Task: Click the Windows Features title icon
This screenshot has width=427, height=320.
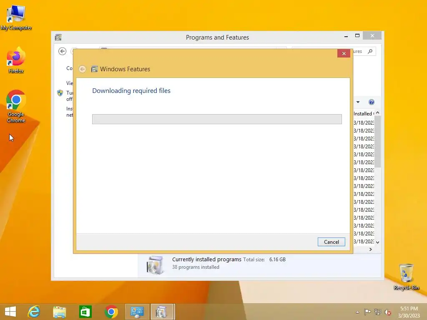Action: pos(94,69)
